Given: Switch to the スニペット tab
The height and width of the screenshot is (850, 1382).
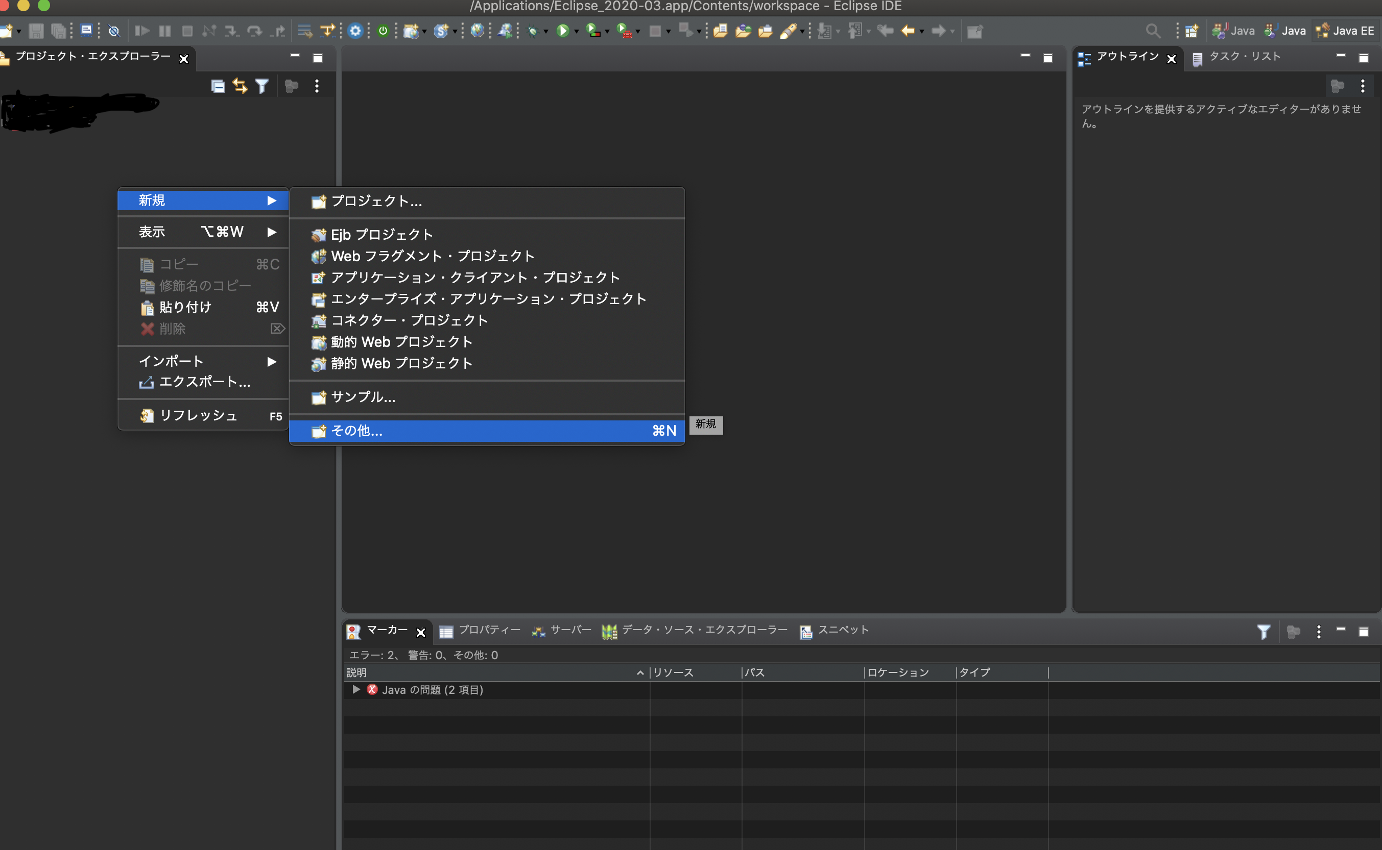Looking at the screenshot, I should tap(833, 631).
